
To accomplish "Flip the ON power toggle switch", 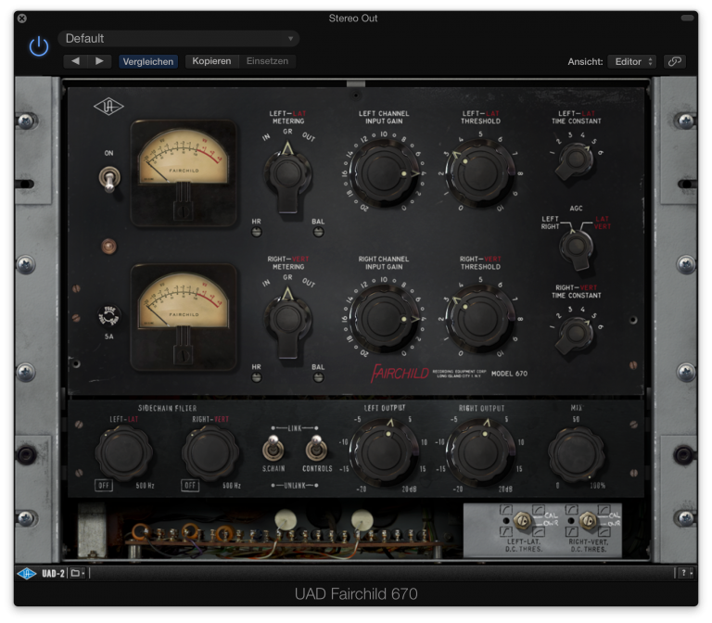I will (x=109, y=179).
